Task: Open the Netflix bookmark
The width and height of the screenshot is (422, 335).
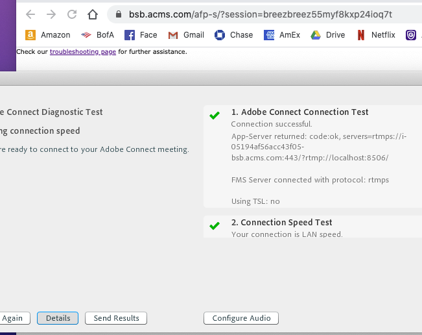Action: coord(376,35)
